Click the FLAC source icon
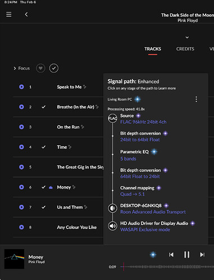This screenshot has height=280, width=214. click(112, 118)
